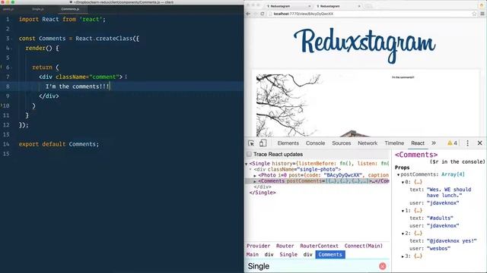Clear the Single search with red X
The image size is (487, 273).
382,266
